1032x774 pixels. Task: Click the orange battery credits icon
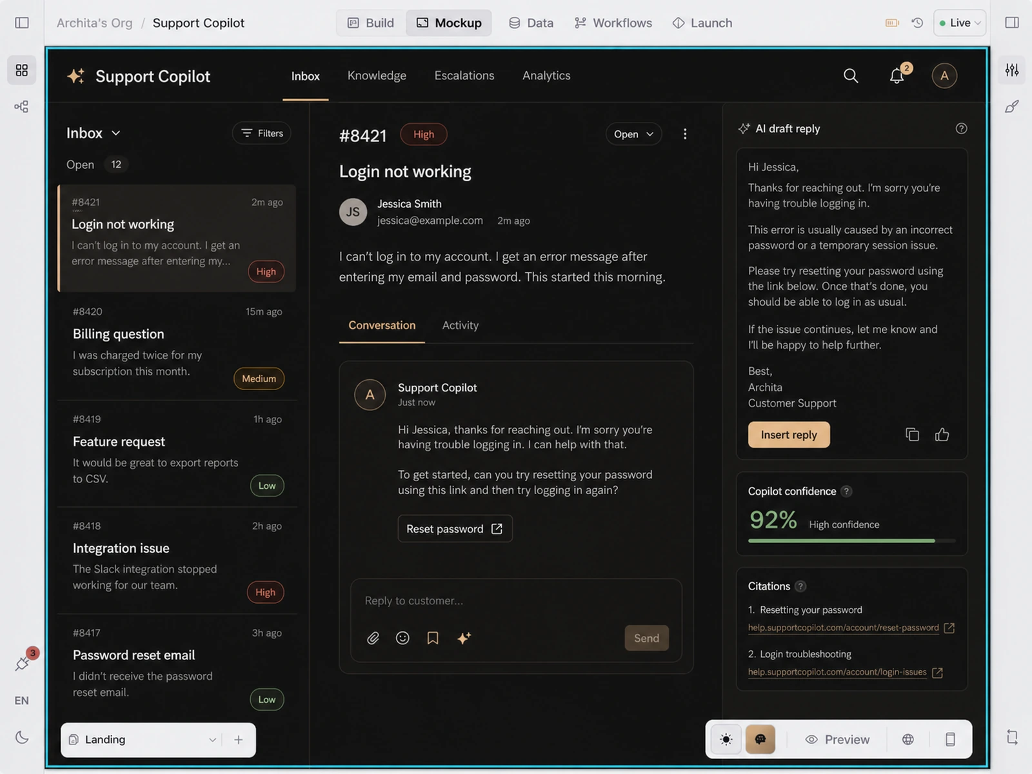892,23
